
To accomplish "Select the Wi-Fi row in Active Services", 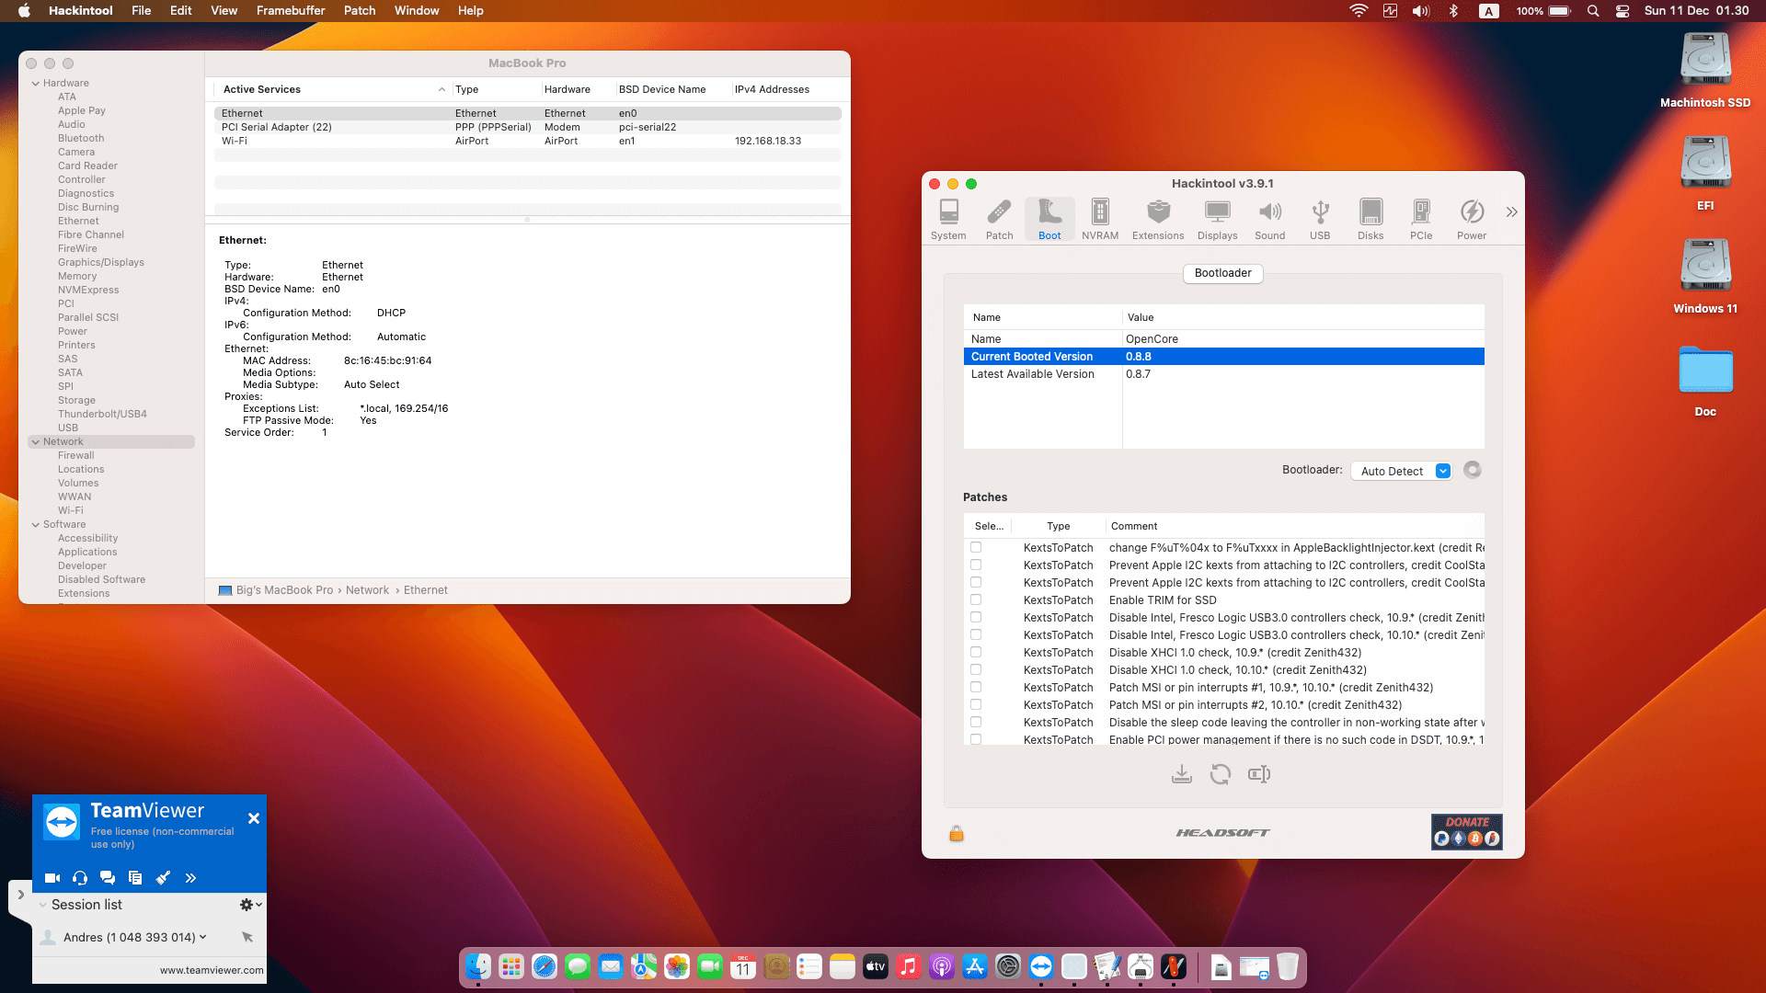I will tap(527, 141).
